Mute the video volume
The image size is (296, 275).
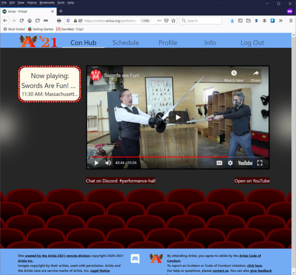pyautogui.click(x=108, y=163)
